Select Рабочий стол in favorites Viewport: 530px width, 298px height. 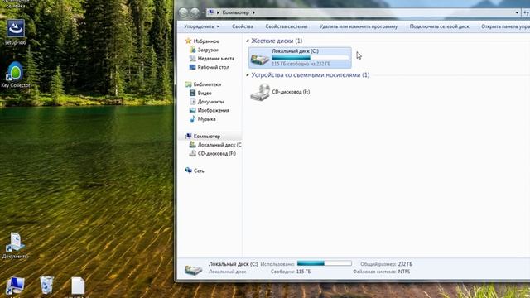pyautogui.click(x=214, y=67)
